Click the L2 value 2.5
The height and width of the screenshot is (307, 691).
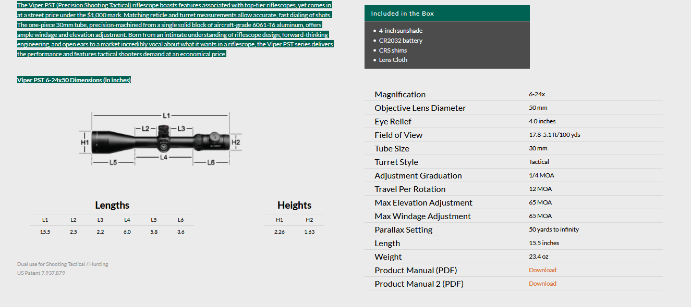74,232
